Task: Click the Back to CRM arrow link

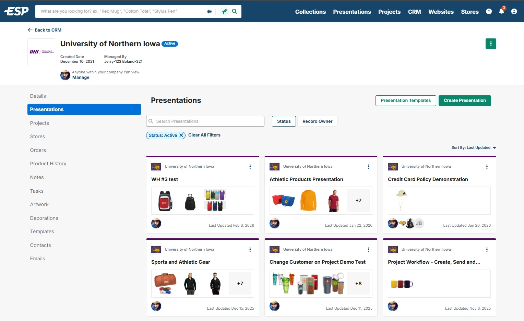Action: (45, 30)
